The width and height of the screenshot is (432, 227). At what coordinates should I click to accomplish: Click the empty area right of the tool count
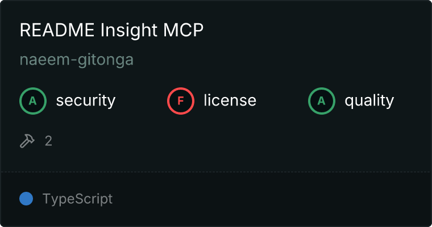(x=227, y=141)
